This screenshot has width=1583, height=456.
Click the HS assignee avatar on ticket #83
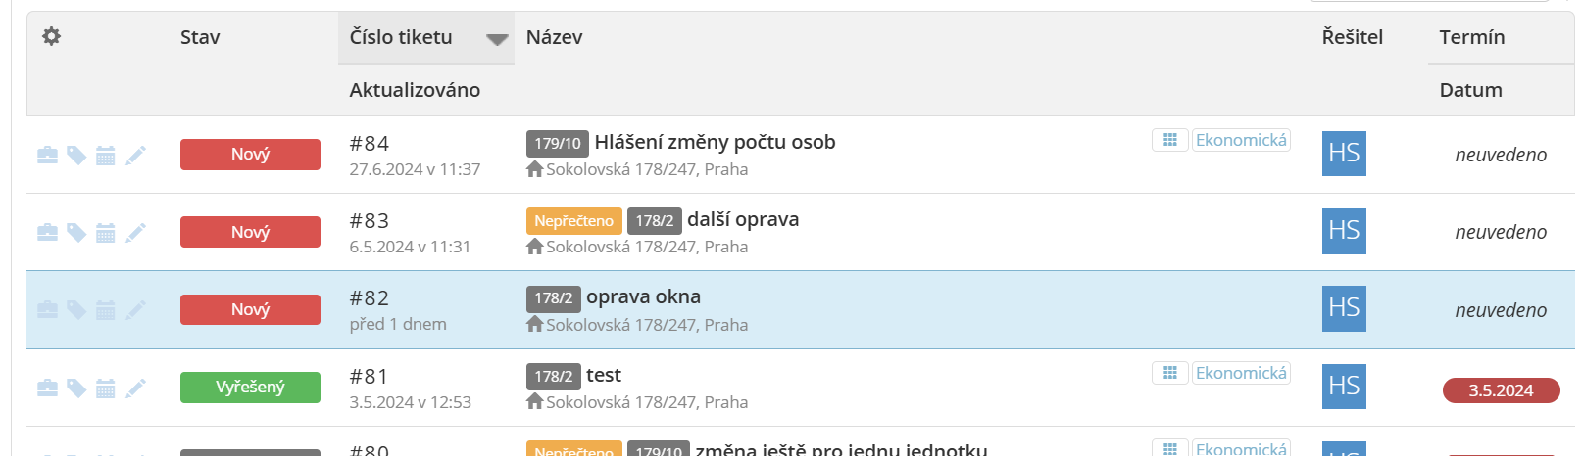point(1344,231)
